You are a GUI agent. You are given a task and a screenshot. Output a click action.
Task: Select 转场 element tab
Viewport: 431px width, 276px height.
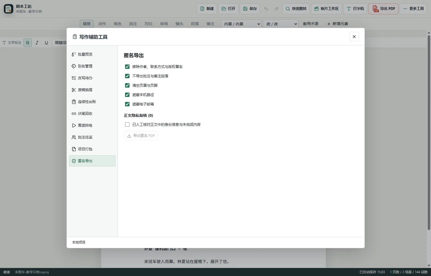point(164,24)
